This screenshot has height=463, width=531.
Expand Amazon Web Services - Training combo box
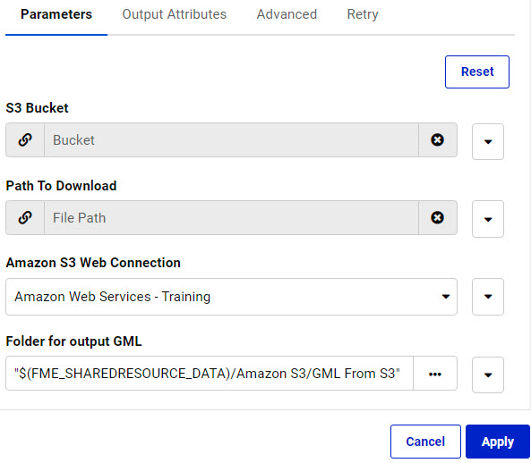click(x=231, y=297)
